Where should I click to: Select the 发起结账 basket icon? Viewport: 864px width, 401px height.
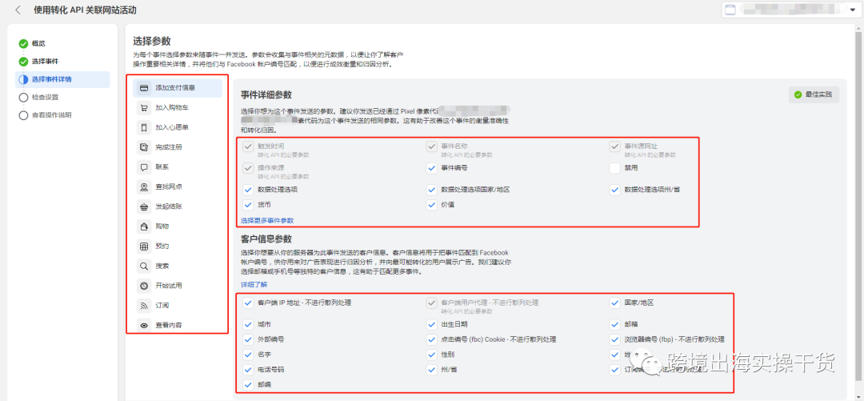click(144, 207)
